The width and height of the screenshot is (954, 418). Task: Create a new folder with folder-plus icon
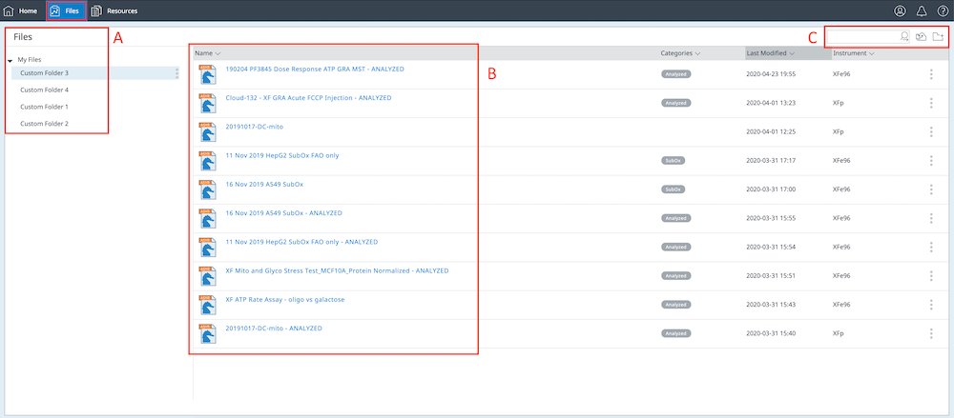point(938,37)
